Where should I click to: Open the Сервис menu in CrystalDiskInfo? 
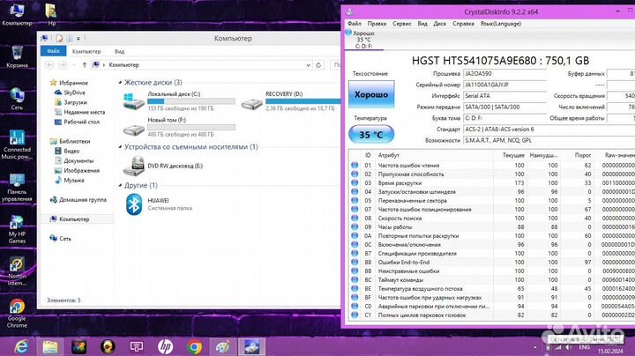click(401, 24)
